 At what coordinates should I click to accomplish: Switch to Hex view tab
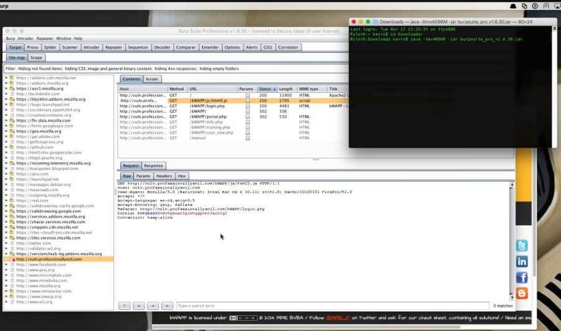coord(182,176)
